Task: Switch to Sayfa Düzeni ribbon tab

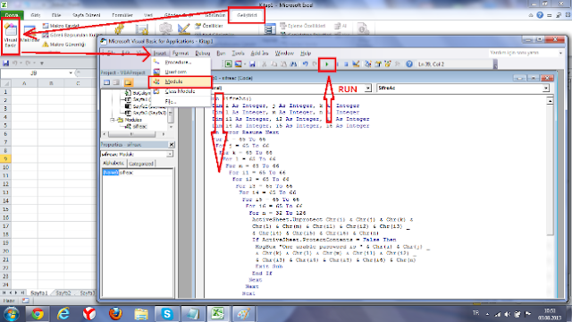Action: coord(86,15)
